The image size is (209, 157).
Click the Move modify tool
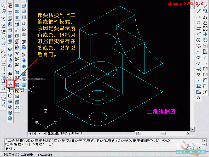[205, 34]
